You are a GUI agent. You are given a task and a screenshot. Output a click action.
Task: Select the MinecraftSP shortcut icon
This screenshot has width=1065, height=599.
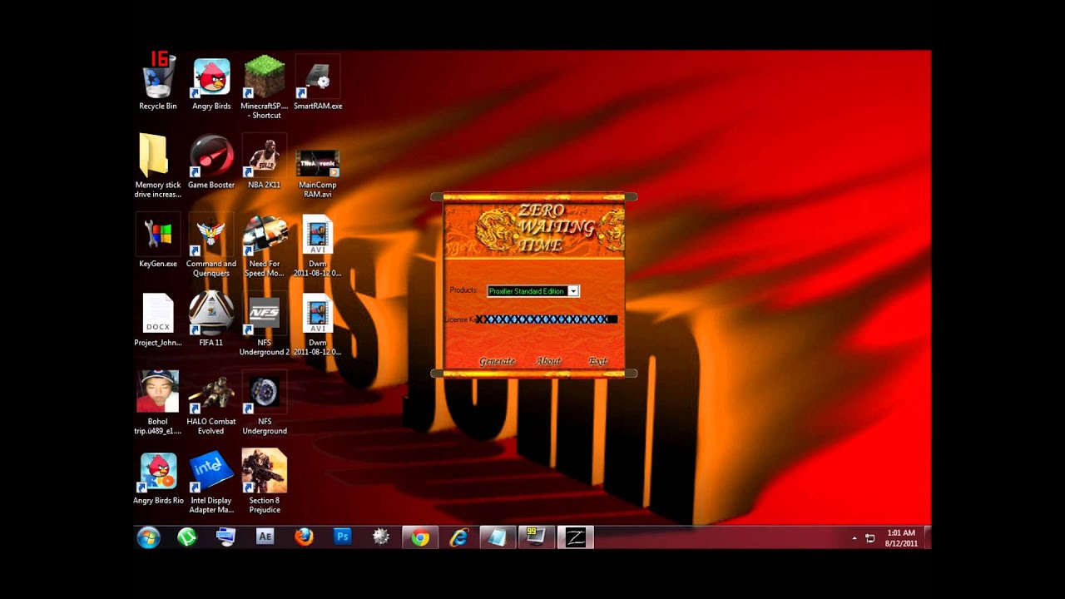coord(264,86)
